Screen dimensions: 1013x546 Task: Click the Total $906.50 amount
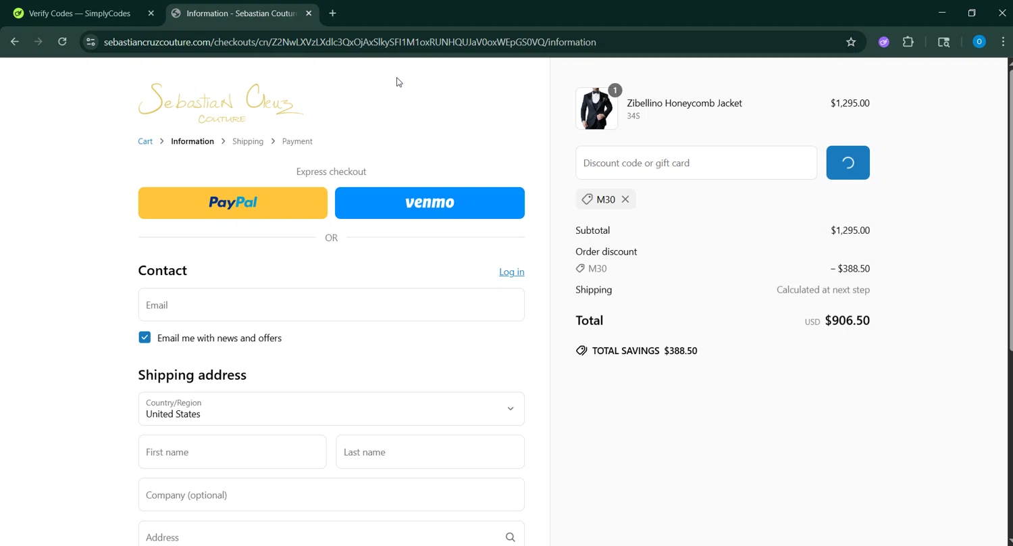coord(847,320)
